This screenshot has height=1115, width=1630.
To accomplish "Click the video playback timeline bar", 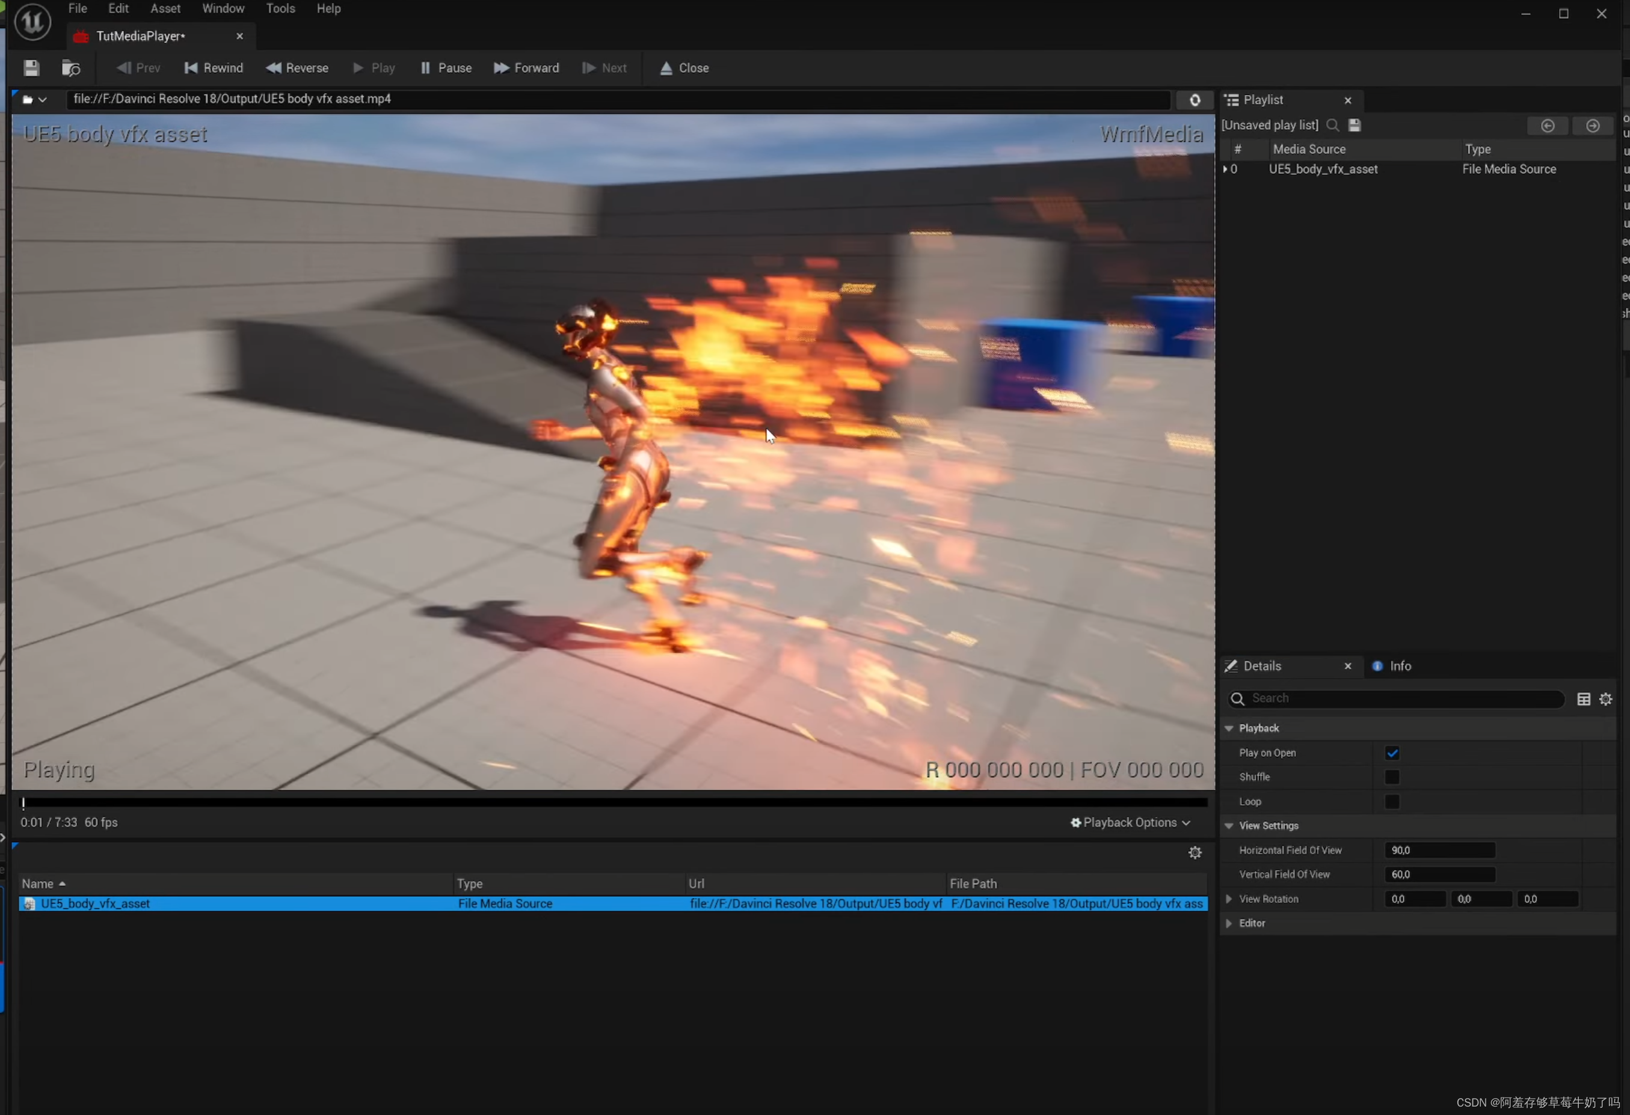I will 614,802.
